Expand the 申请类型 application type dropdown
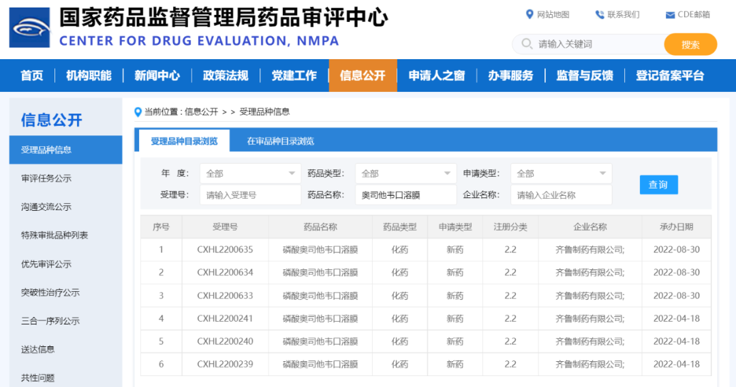The image size is (736, 387). (602, 173)
